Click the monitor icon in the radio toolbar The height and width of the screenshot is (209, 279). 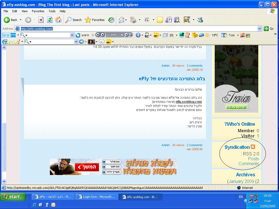pyautogui.click(x=182, y=35)
